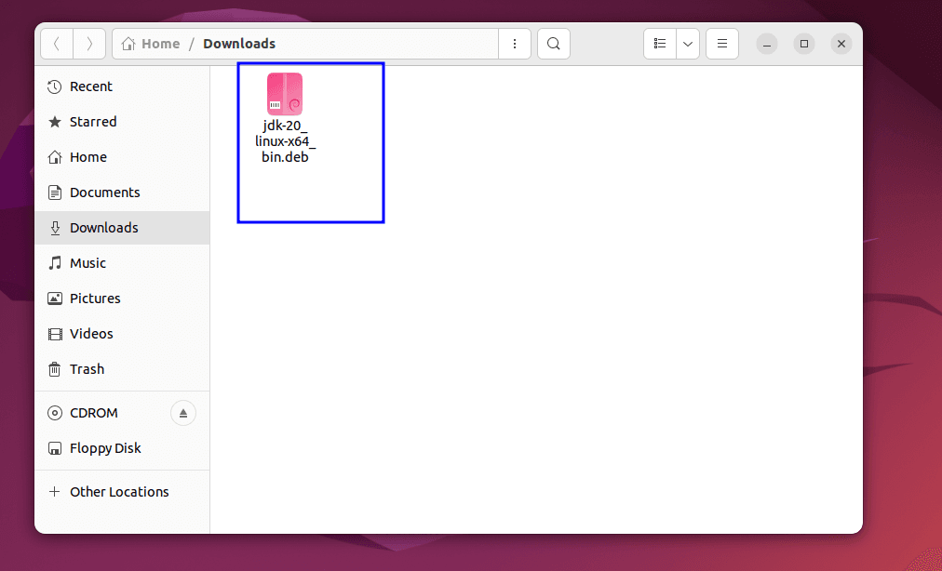Switch to list view layout
The image size is (942, 571).
[x=660, y=44]
